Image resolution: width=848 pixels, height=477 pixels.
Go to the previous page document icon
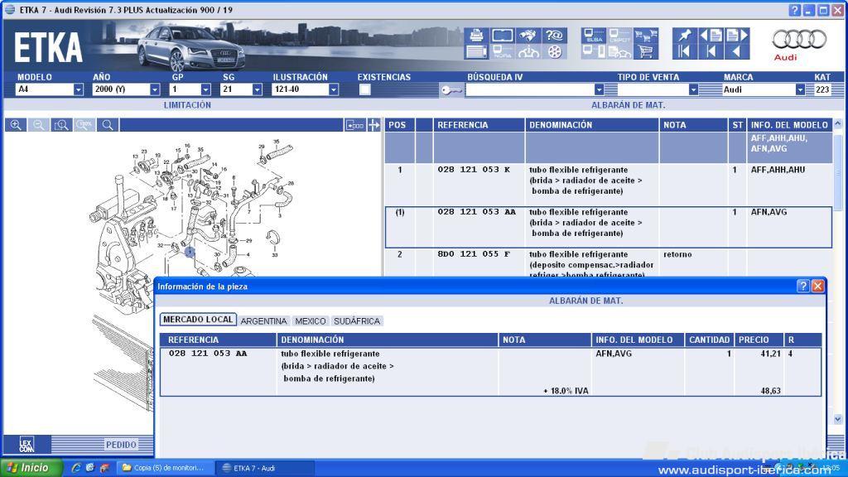tap(711, 36)
